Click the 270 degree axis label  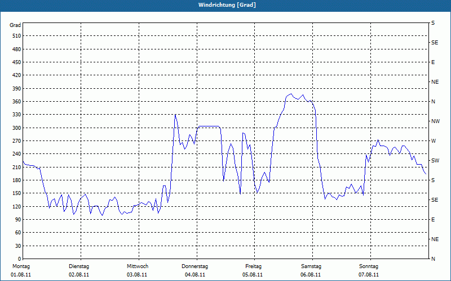coord(17,141)
